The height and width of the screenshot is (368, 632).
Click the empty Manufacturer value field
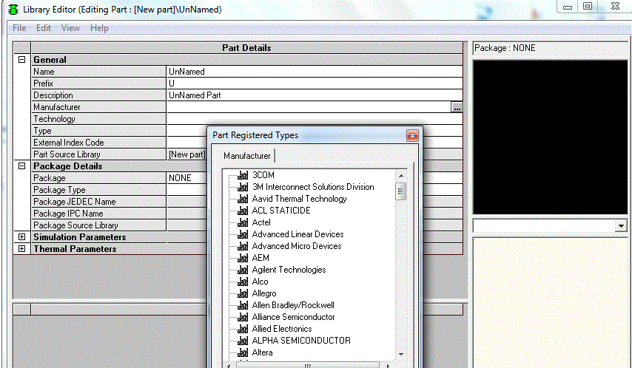309,107
